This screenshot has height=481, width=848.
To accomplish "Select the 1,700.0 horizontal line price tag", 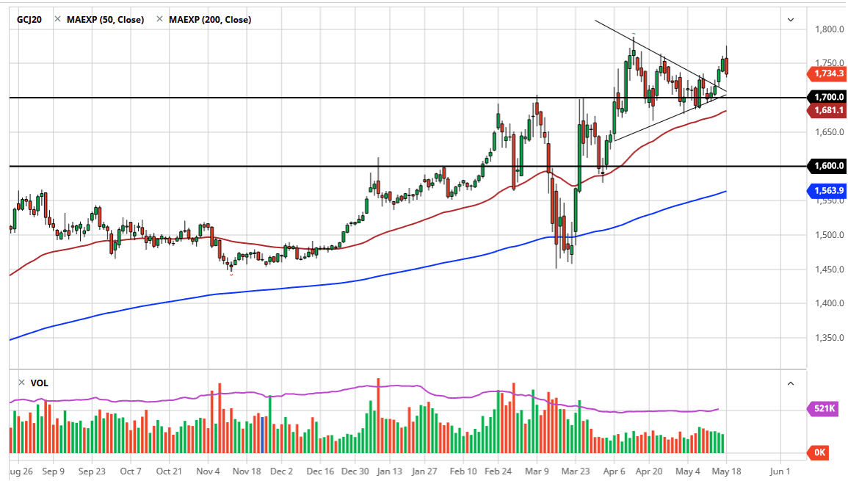I will tap(826, 97).
